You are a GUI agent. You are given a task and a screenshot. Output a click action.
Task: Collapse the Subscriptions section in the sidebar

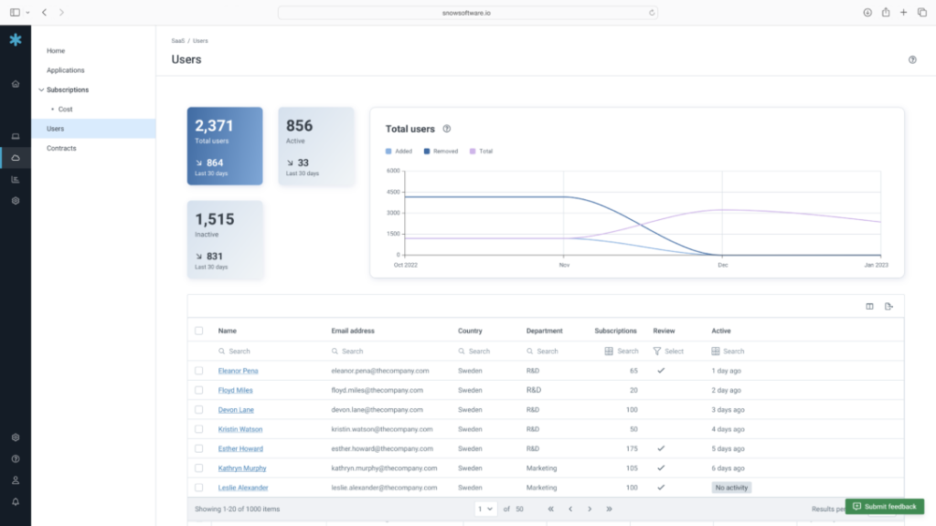40,89
